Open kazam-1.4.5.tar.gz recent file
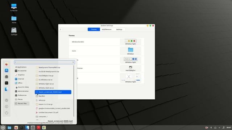Image resolution: width=232 pixels, height=130 pixels. (x=53, y=104)
